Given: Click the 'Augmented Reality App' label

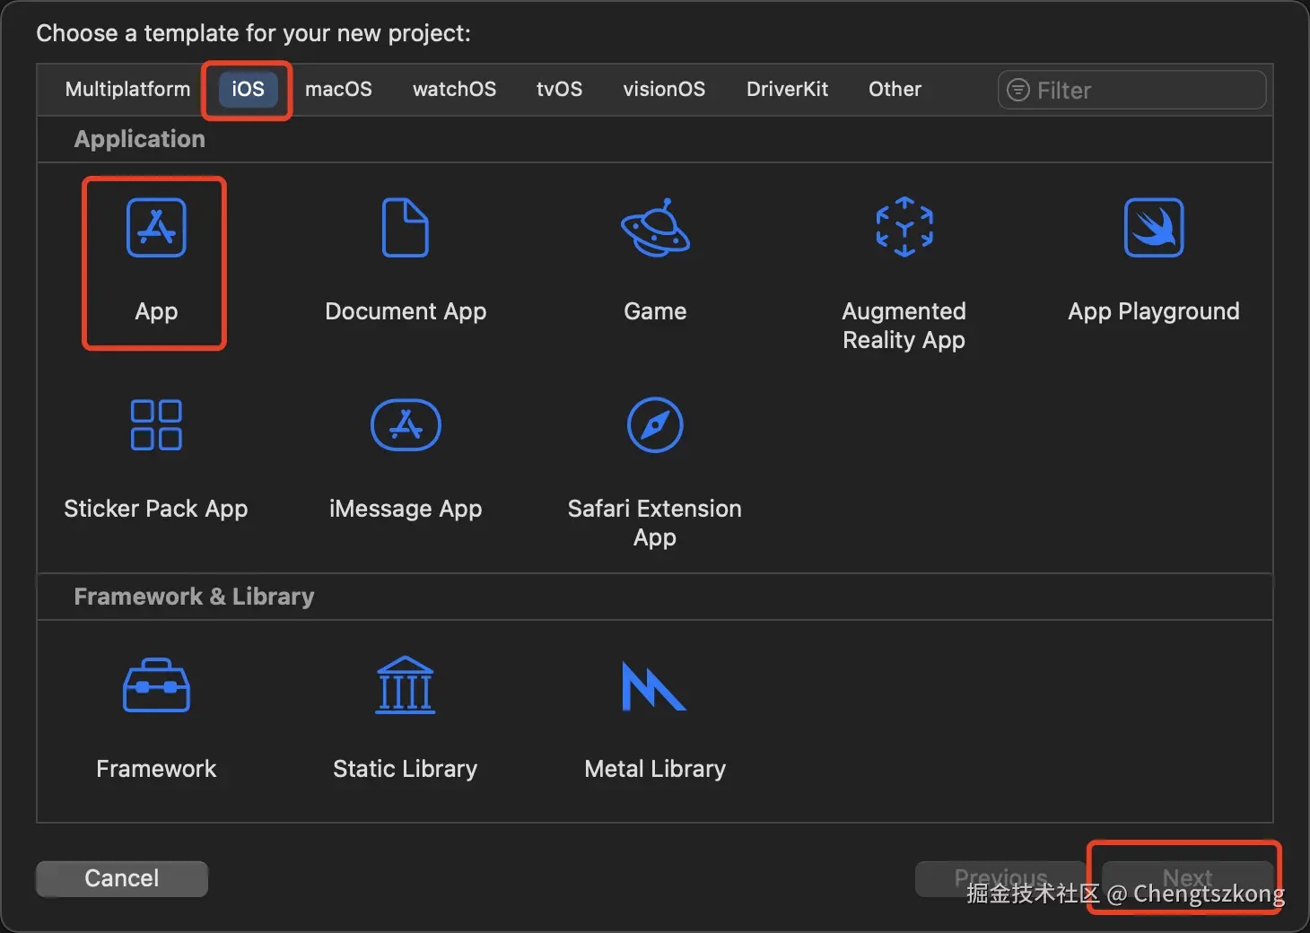Looking at the screenshot, I should 904,326.
